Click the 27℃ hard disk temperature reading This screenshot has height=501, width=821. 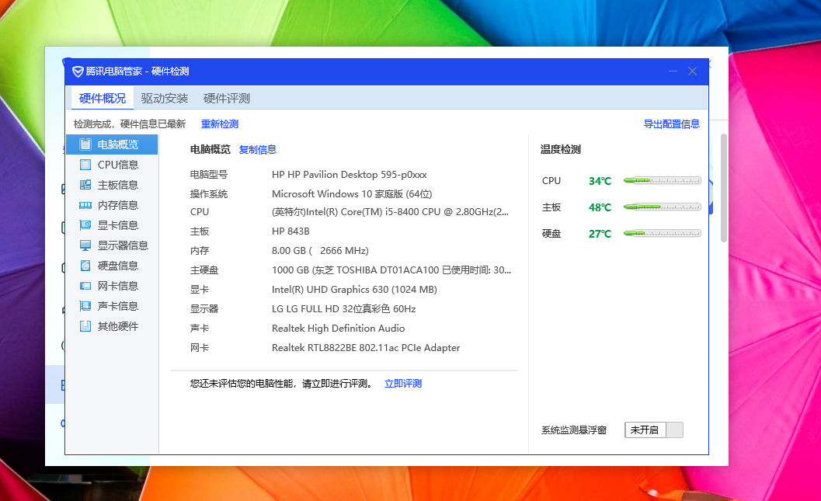pyautogui.click(x=600, y=234)
